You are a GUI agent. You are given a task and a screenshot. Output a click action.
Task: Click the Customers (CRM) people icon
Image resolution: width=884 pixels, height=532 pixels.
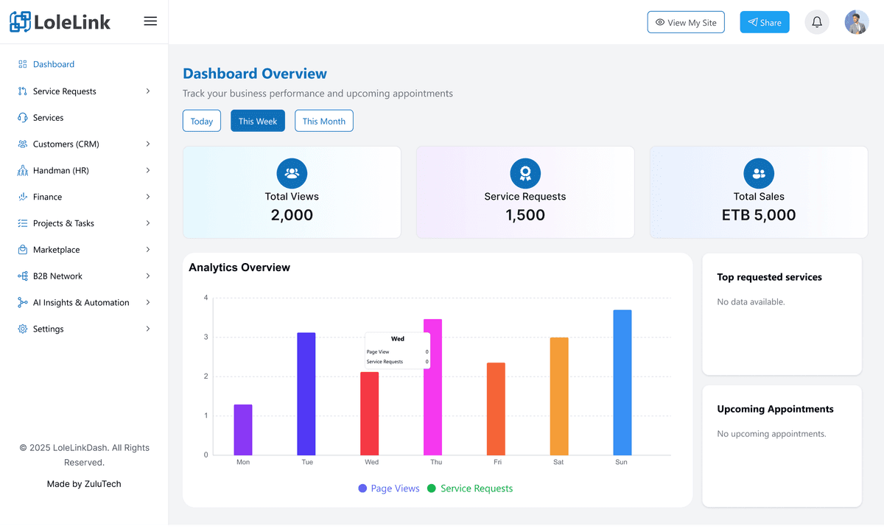[x=21, y=144]
